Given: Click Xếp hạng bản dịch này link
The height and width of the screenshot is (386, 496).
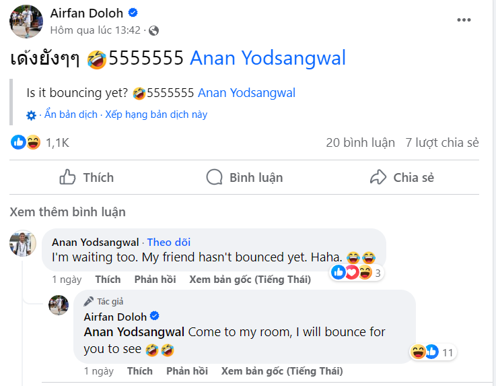Looking at the screenshot, I should click(156, 115).
